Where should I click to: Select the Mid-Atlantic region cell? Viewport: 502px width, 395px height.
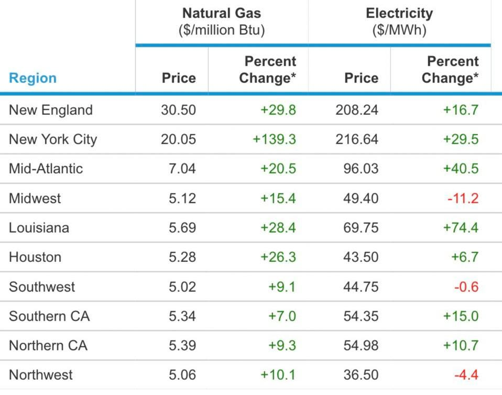(x=46, y=169)
